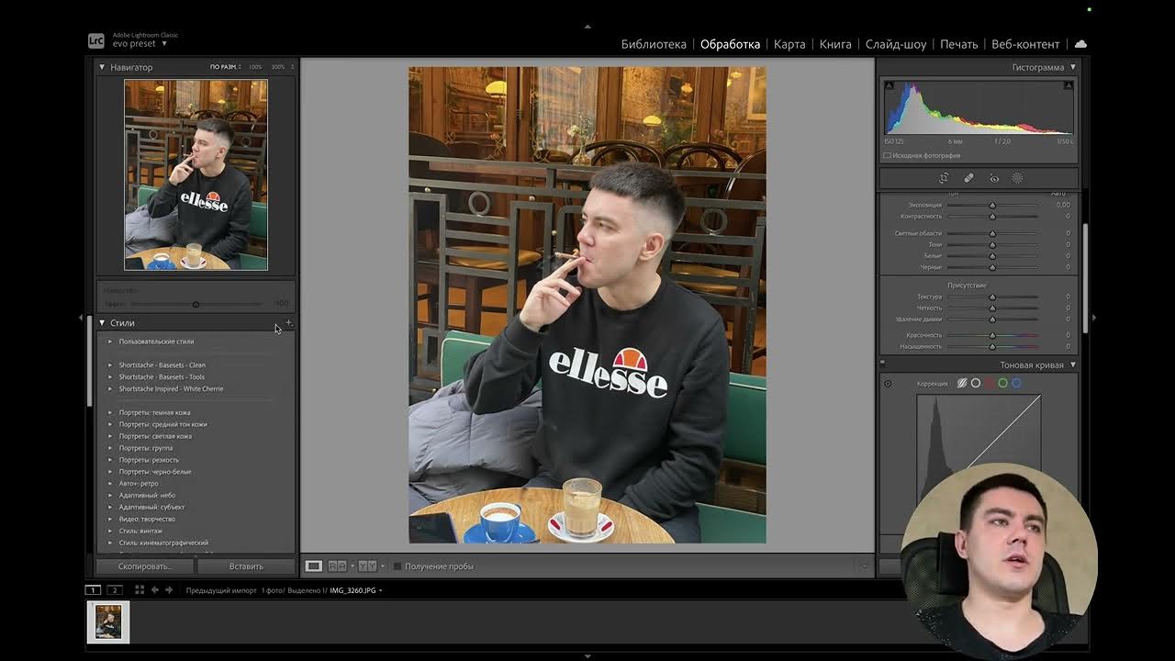Collapse the Стили panel
1175x661 pixels.
pyautogui.click(x=102, y=323)
